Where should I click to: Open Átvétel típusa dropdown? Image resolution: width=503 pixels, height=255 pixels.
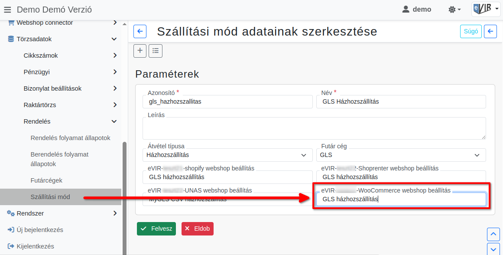pyautogui.click(x=227, y=155)
